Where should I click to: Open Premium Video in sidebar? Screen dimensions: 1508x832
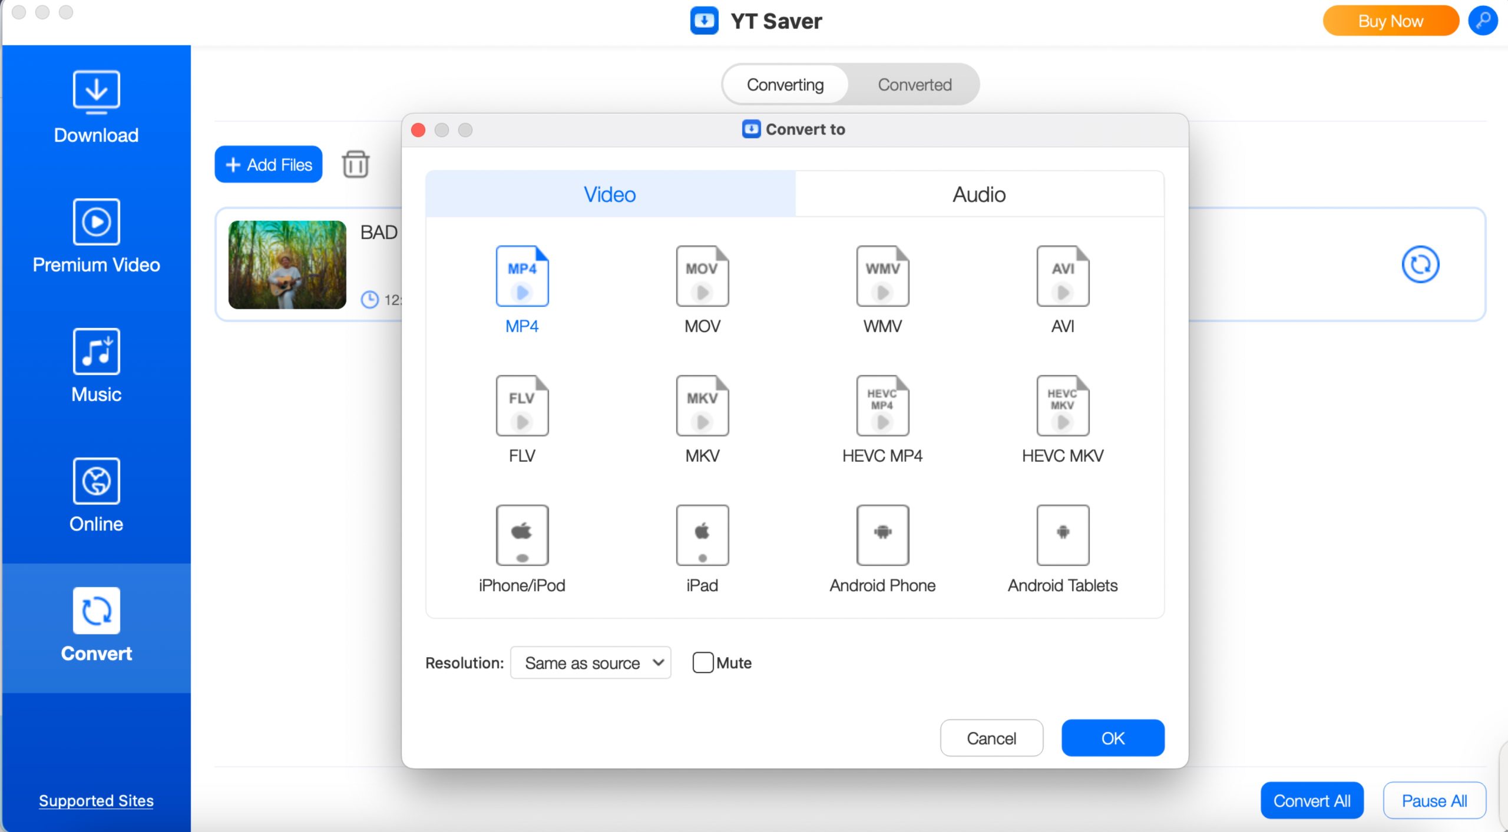(96, 237)
